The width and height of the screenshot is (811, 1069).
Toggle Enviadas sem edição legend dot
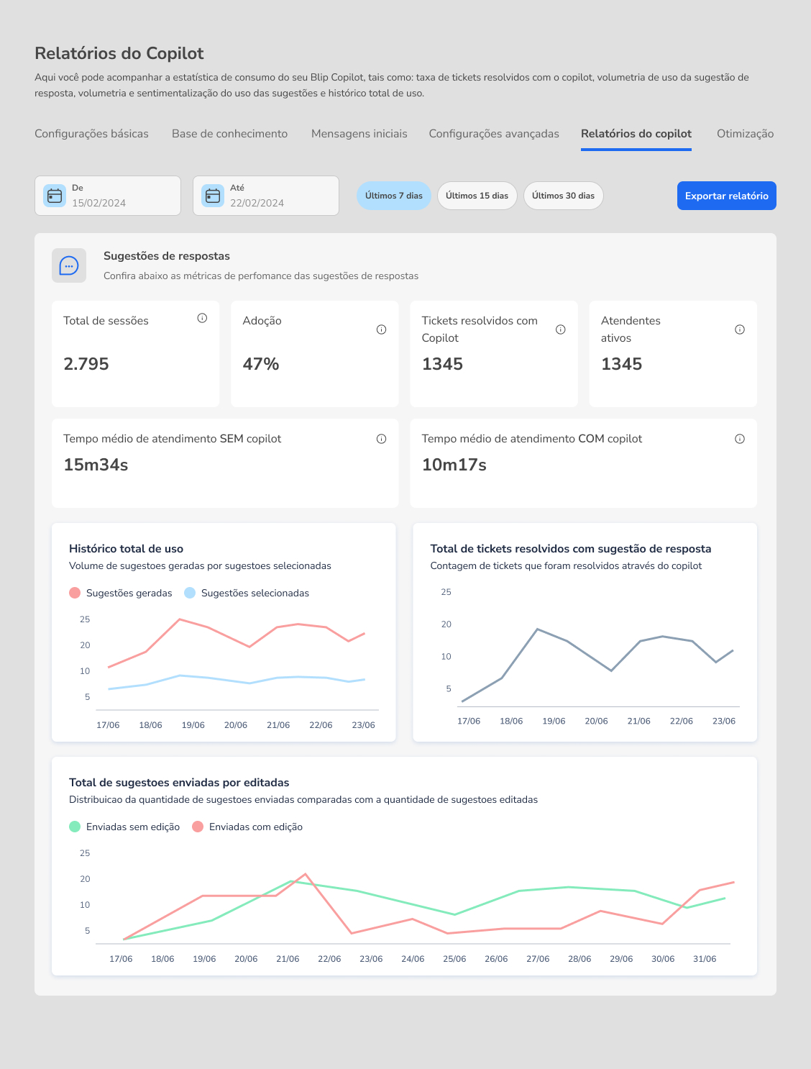[75, 827]
